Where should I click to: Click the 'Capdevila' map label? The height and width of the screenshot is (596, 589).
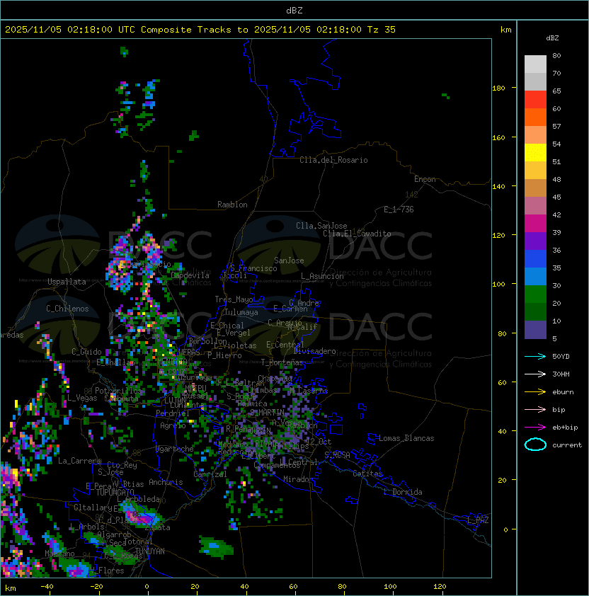(x=190, y=275)
